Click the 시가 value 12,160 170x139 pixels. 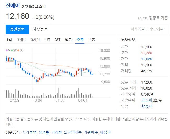[x=147, y=47]
